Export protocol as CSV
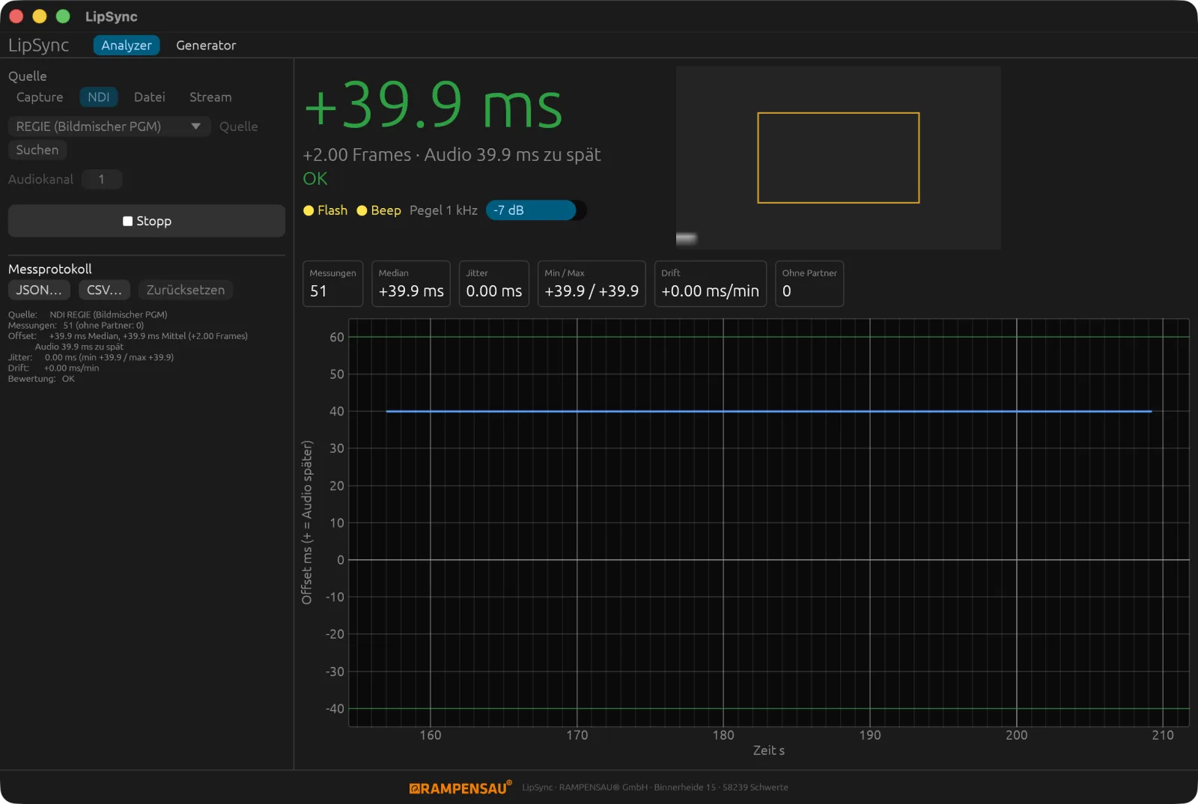 click(x=104, y=290)
